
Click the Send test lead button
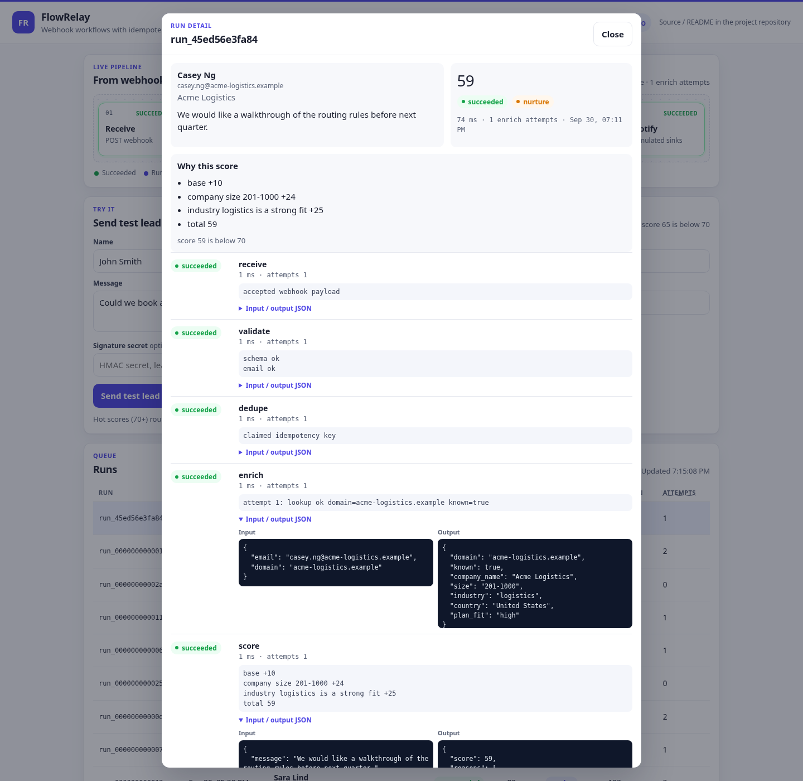click(127, 396)
